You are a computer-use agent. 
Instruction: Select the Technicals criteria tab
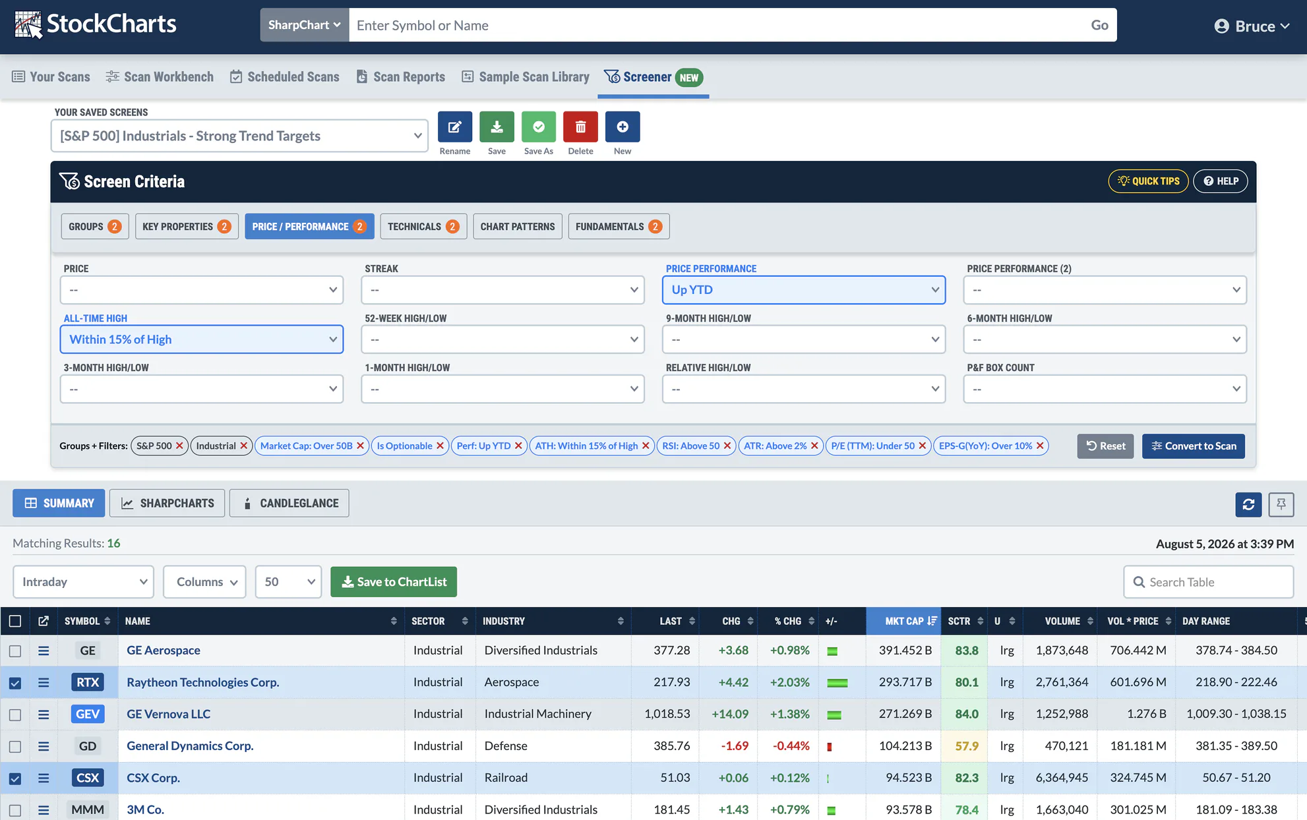[423, 227]
